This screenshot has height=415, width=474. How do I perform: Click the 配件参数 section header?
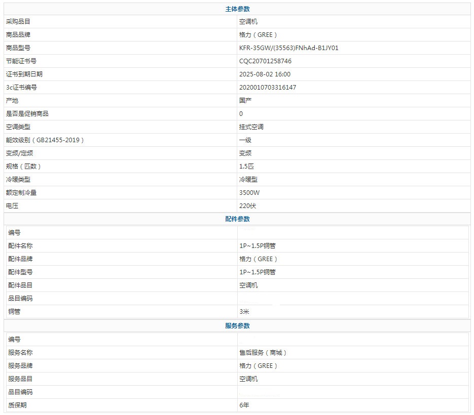coord(237,219)
